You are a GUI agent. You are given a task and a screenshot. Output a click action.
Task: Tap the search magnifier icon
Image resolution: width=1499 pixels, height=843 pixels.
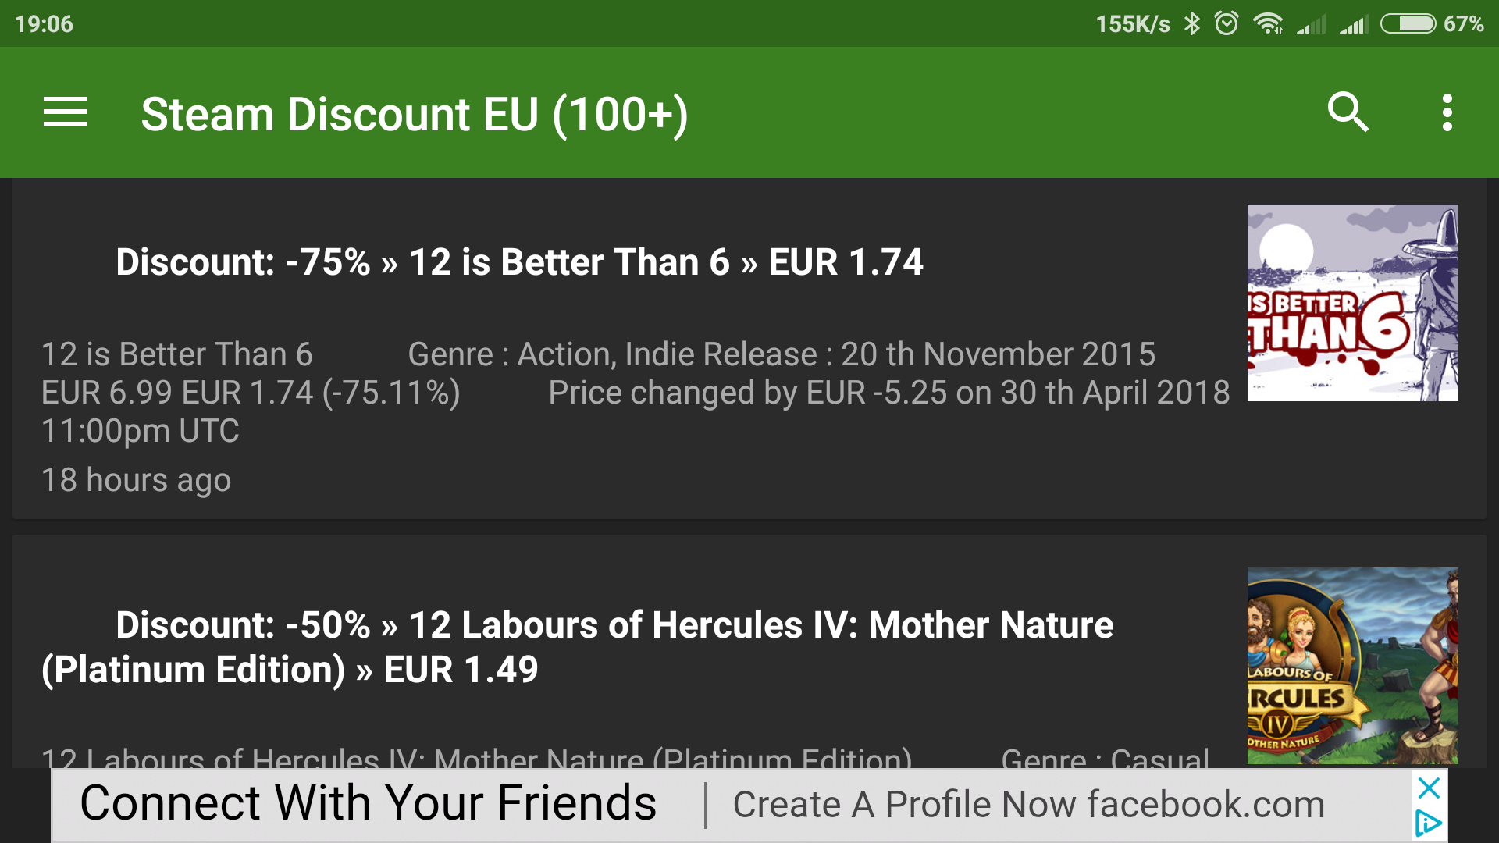coord(1348,113)
